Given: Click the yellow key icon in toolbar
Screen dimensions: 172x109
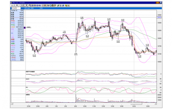Looking at the screenshot, I should click(66, 5).
